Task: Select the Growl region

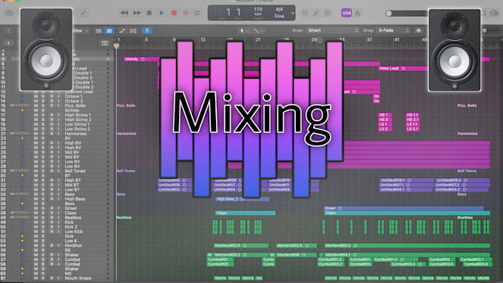Action: (404, 208)
